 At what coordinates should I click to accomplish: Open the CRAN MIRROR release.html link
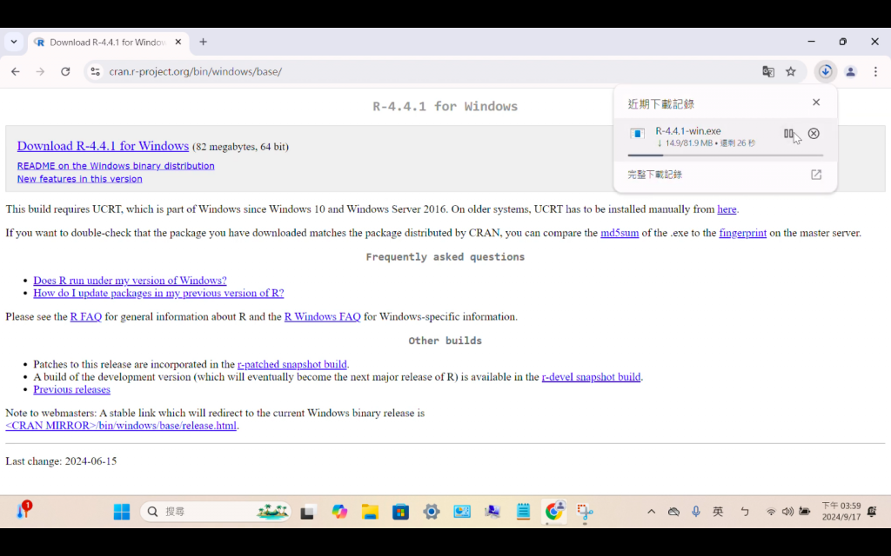[121, 426]
